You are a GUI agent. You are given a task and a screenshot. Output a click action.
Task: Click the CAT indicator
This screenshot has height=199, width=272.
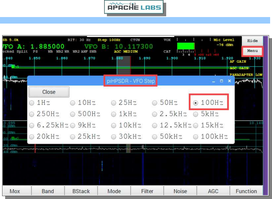[167, 51]
